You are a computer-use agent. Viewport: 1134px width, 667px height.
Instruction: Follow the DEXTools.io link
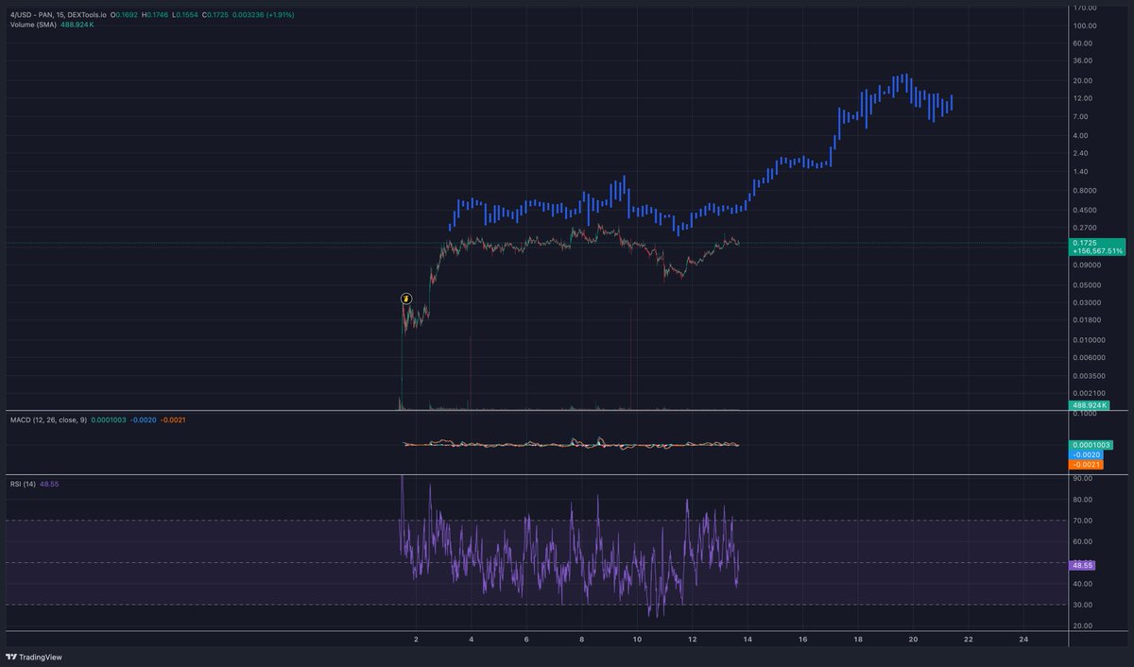[87, 14]
